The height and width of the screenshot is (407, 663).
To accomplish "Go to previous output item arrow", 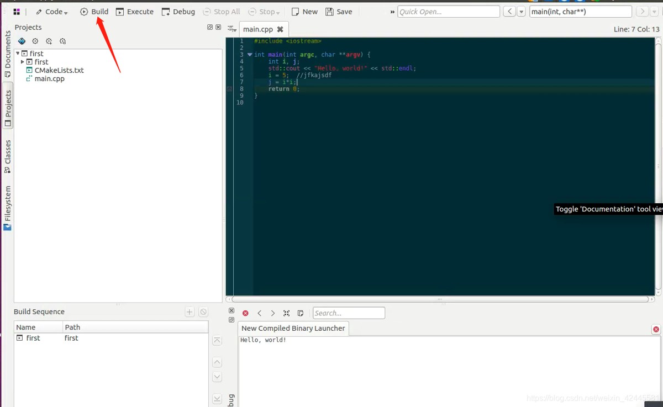I will (x=259, y=313).
